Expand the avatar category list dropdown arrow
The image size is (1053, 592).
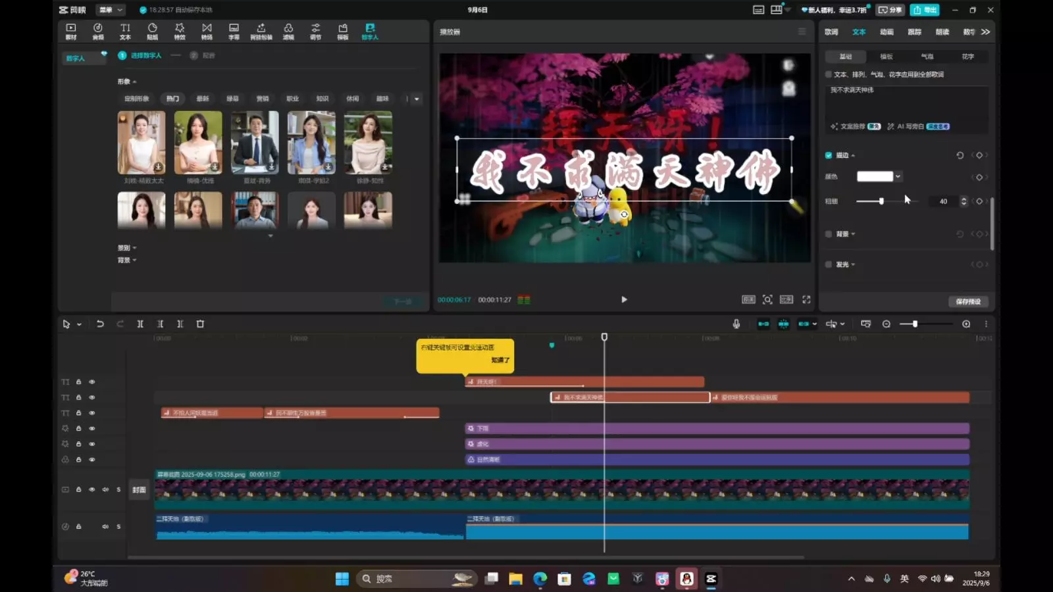417,99
